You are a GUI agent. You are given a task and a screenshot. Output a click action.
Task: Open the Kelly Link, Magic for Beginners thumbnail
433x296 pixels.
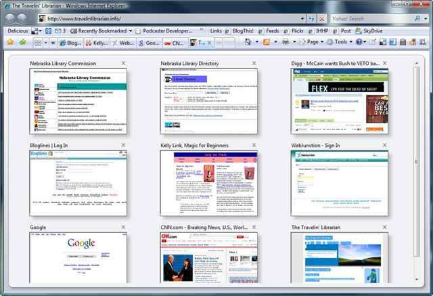(209, 183)
